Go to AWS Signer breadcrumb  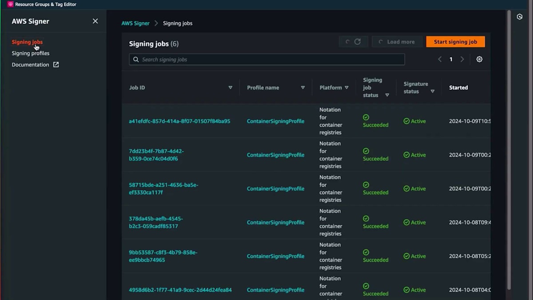point(135,24)
